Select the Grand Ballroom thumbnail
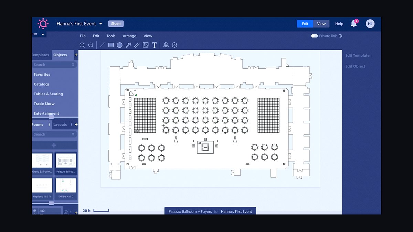Viewport: 413px width, 232px height. (x=42, y=163)
